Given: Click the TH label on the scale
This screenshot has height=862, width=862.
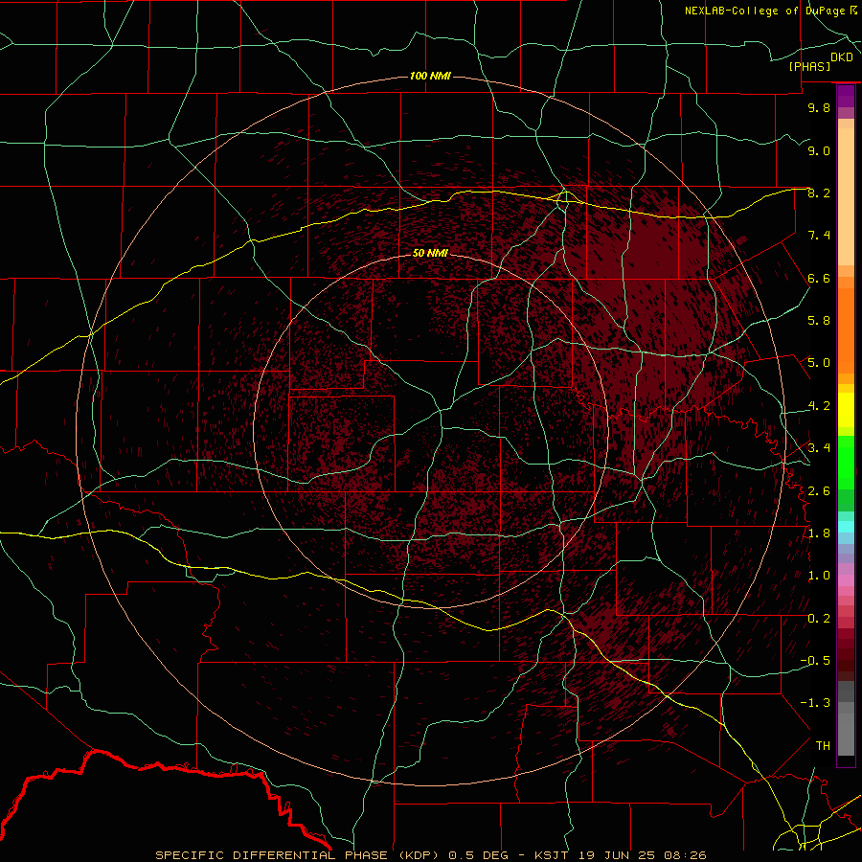Looking at the screenshot, I should (x=823, y=746).
